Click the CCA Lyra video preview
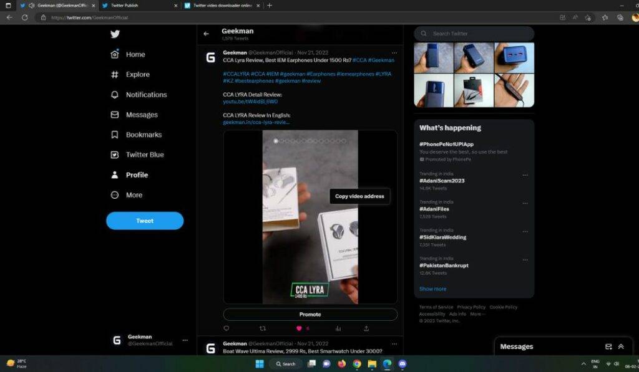Image resolution: width=639 pixels, height=372 pixels. click(x=310, y=217)
